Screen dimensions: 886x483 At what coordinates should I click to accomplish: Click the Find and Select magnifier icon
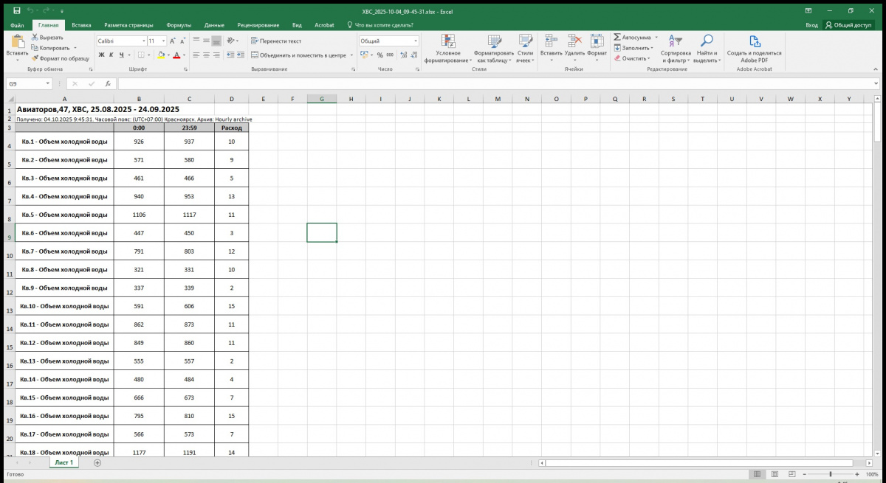tap(707, 41)
